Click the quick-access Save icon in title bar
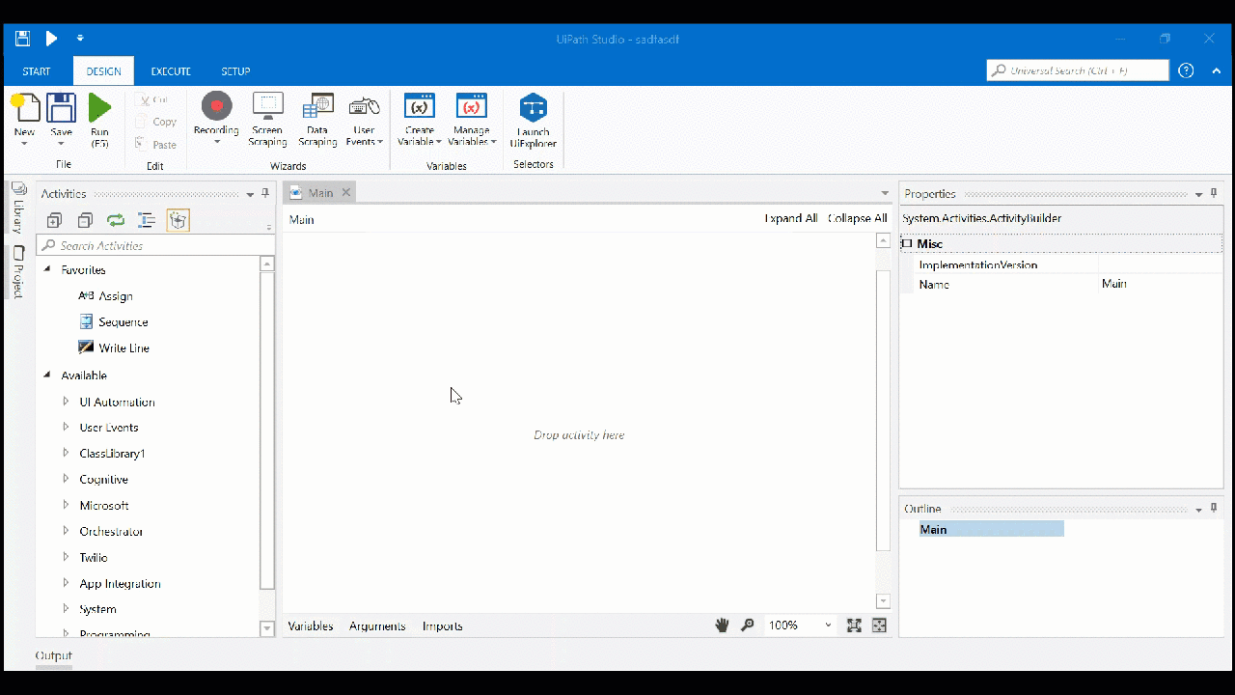1235x695 pixels. click(22, 39)
